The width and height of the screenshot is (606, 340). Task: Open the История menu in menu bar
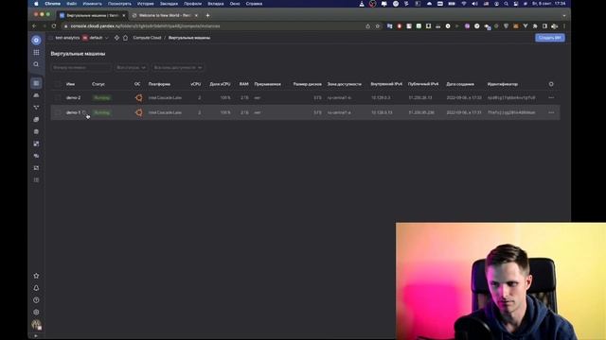click(x=145, y=4)
